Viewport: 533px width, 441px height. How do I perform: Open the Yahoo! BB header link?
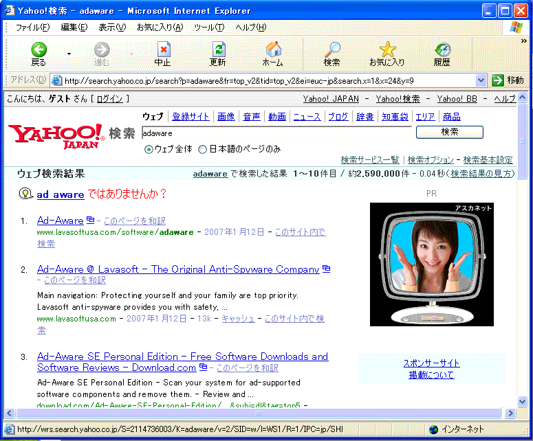pos(457,99)
